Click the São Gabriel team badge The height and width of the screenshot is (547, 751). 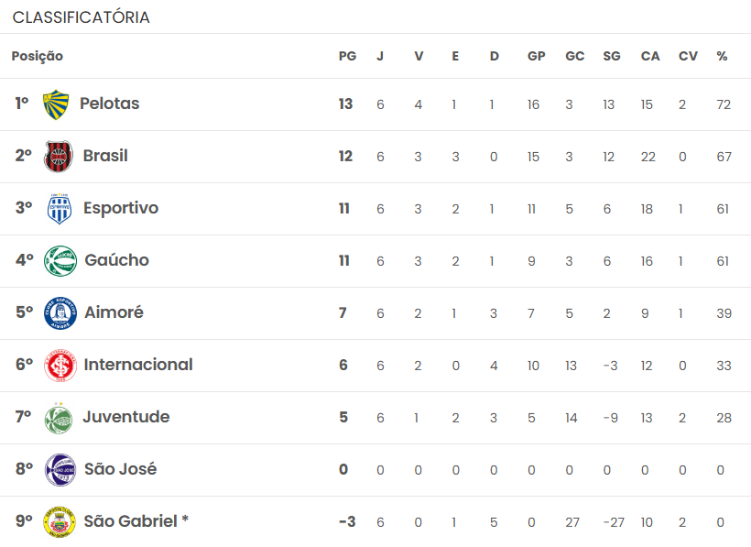point(60,522)
